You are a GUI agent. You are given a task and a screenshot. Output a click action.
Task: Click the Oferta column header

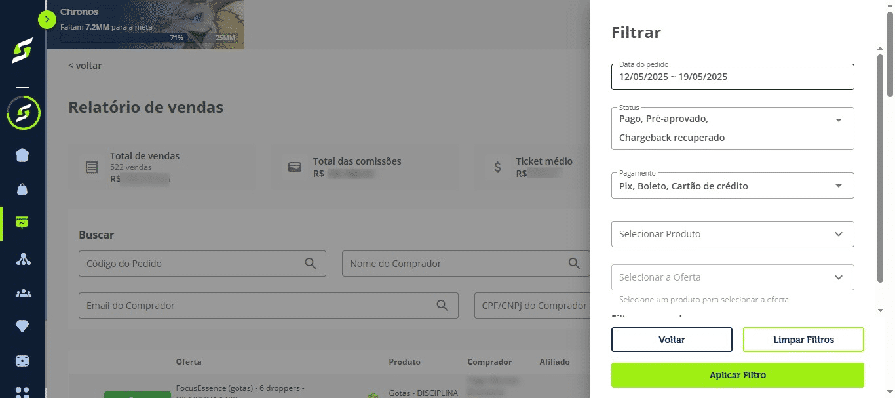(x=189, y=362)
